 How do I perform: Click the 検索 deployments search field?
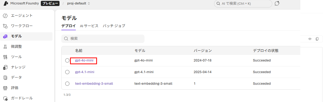pyautogui.click(x=103, y=39)
